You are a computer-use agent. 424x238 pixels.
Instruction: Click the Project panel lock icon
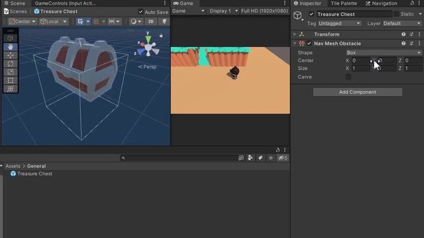point(278,150)
